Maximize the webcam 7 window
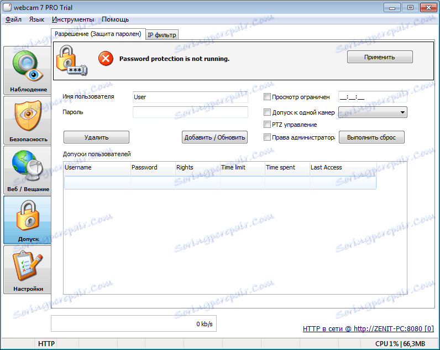The image size is (440, 350). 410,8
